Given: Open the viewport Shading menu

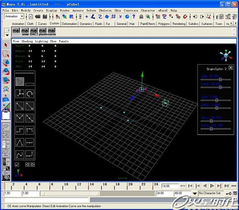Looking at the screenshot, I should (27, 41).
